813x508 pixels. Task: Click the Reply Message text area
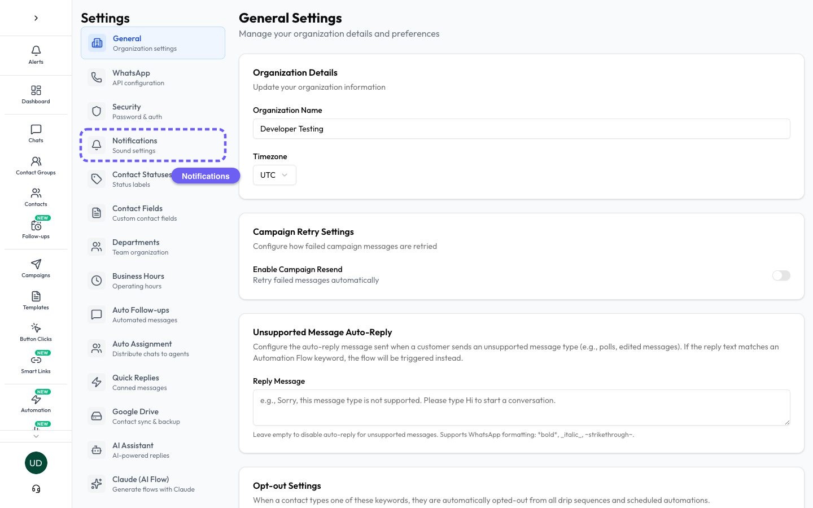522,408
